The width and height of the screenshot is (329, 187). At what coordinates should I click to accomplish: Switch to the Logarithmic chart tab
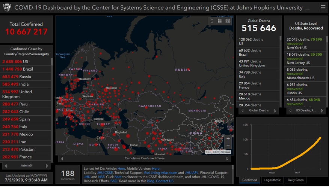pyautogui.click(x=272, y=180)
